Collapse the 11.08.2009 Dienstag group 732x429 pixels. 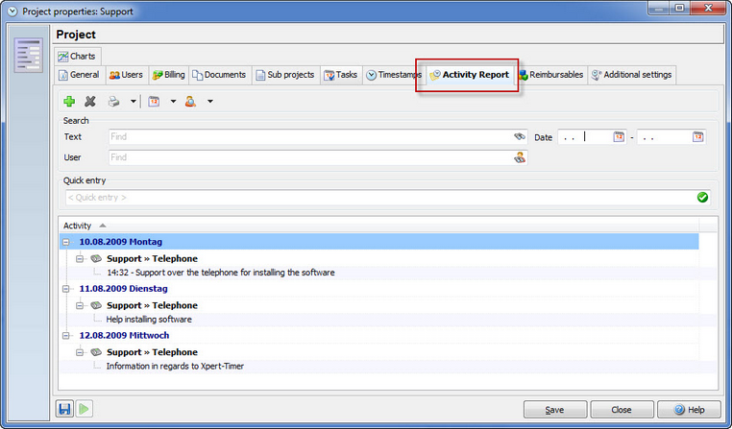[x=66, y=289]
